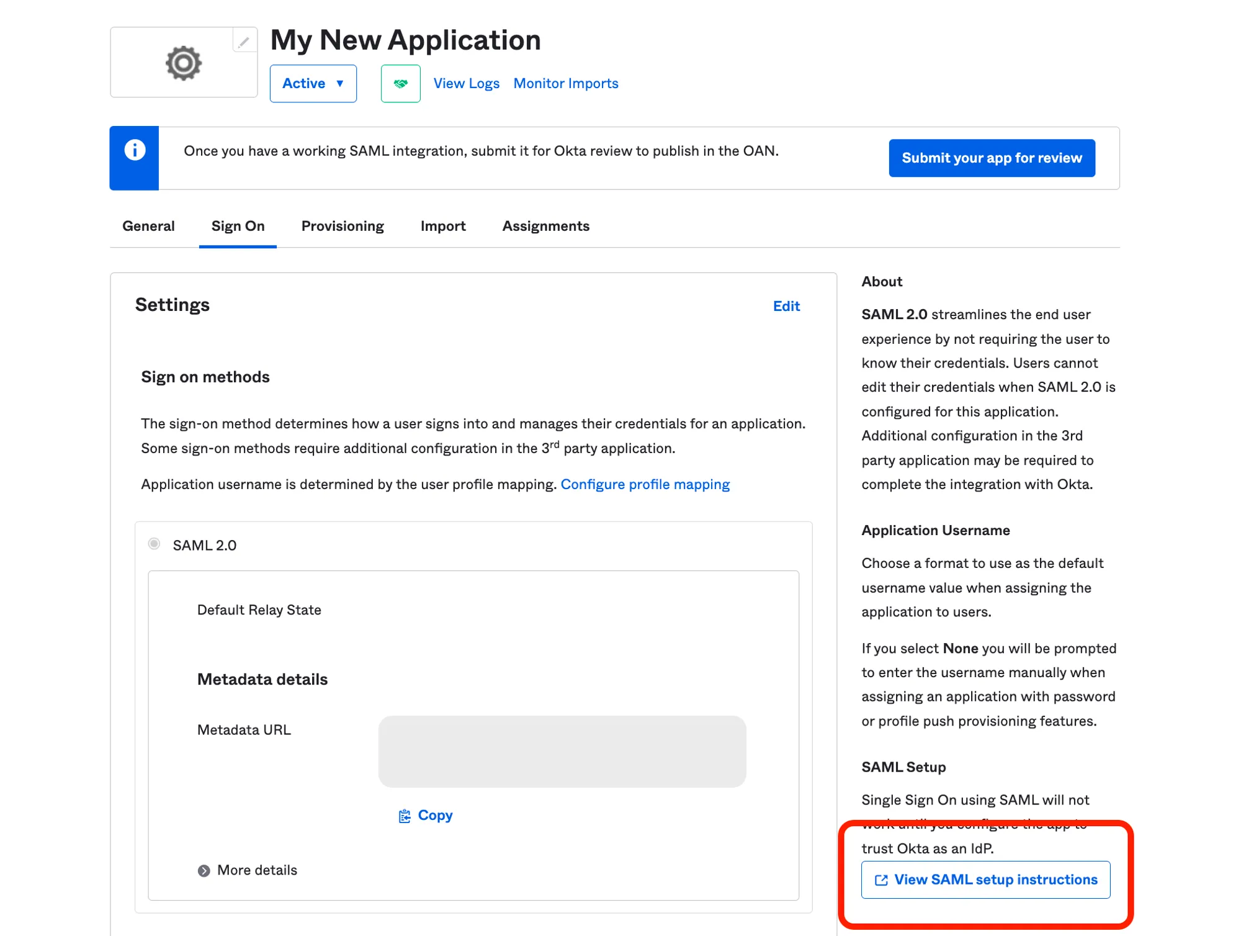Open Configure profile mapping link
1241x936 pixels.
click(x=645, y=484)
